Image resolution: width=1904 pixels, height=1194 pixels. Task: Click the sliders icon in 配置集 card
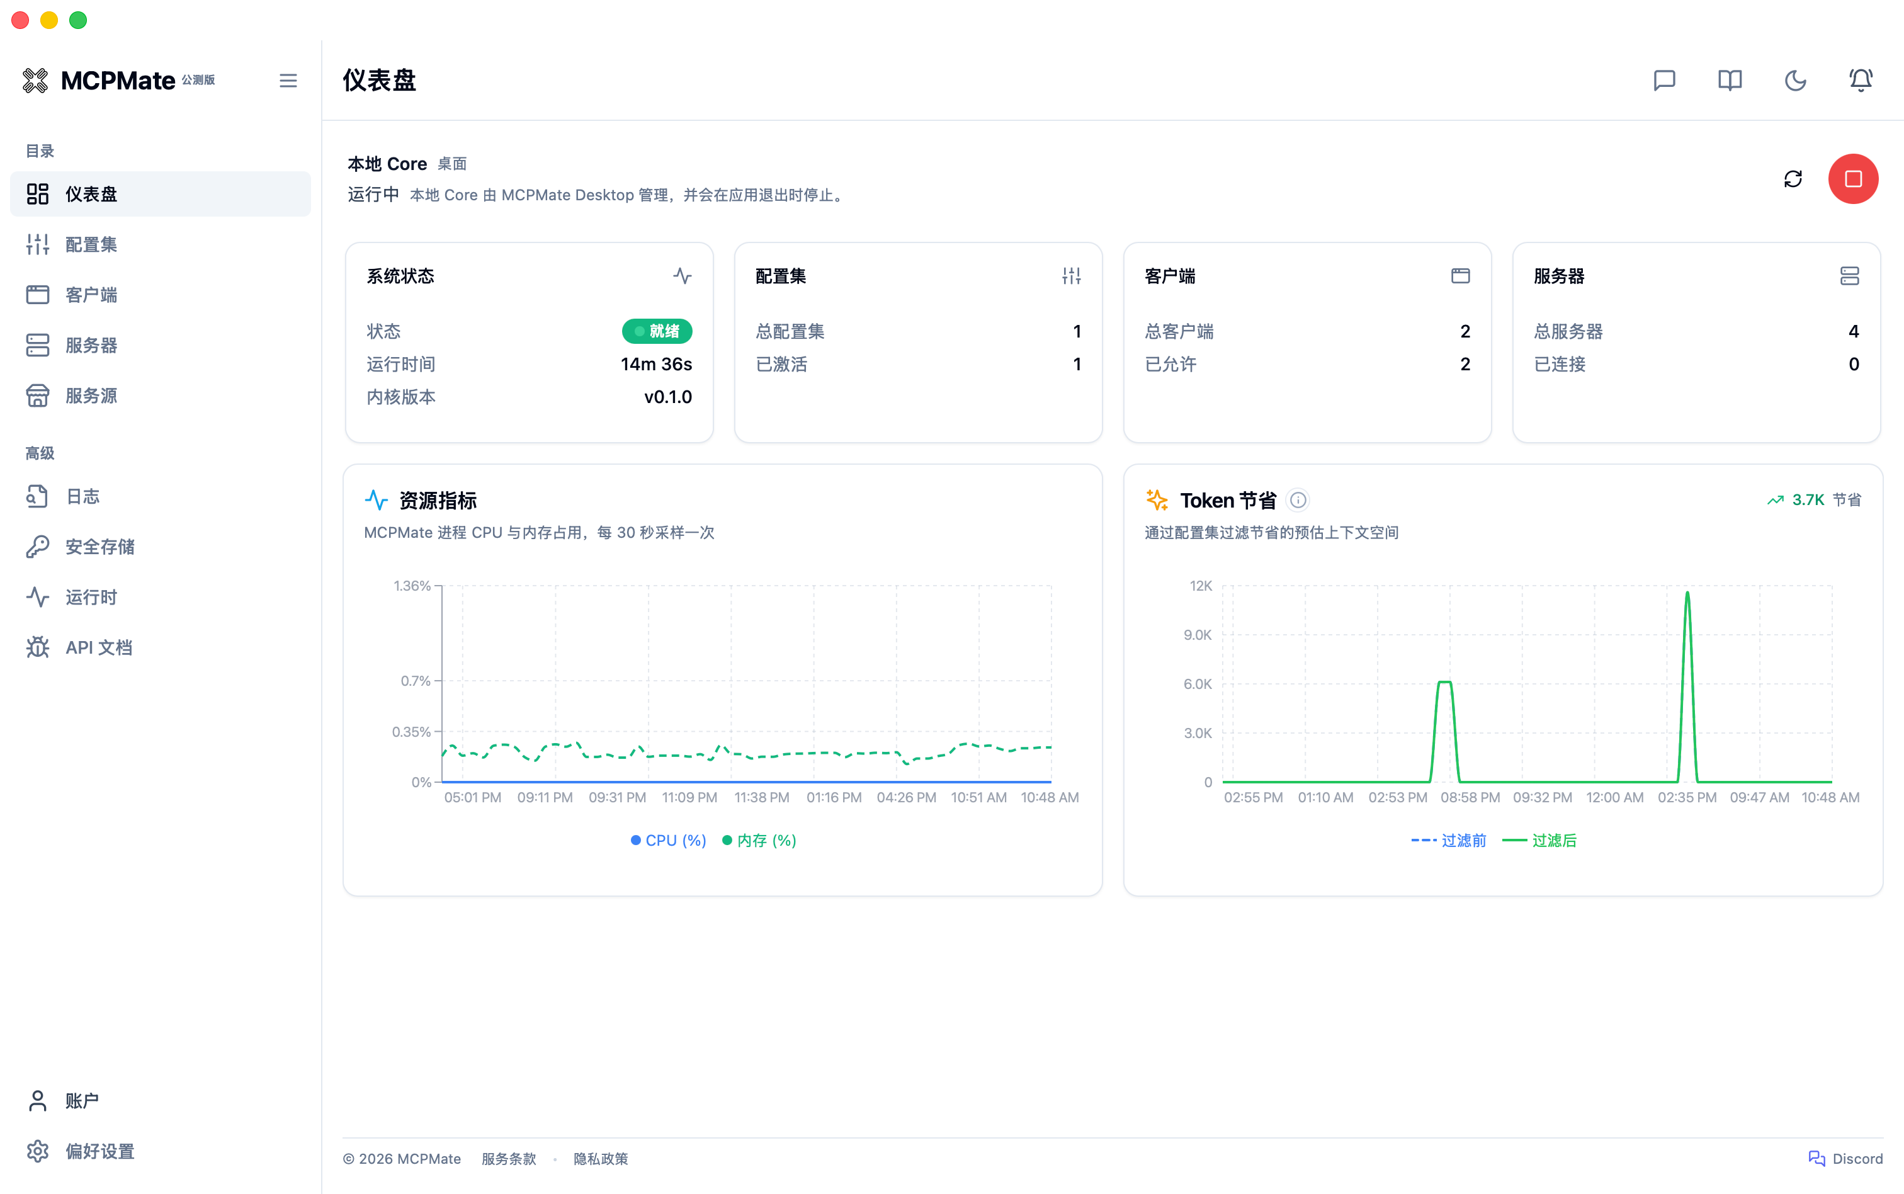point(1071,276)
